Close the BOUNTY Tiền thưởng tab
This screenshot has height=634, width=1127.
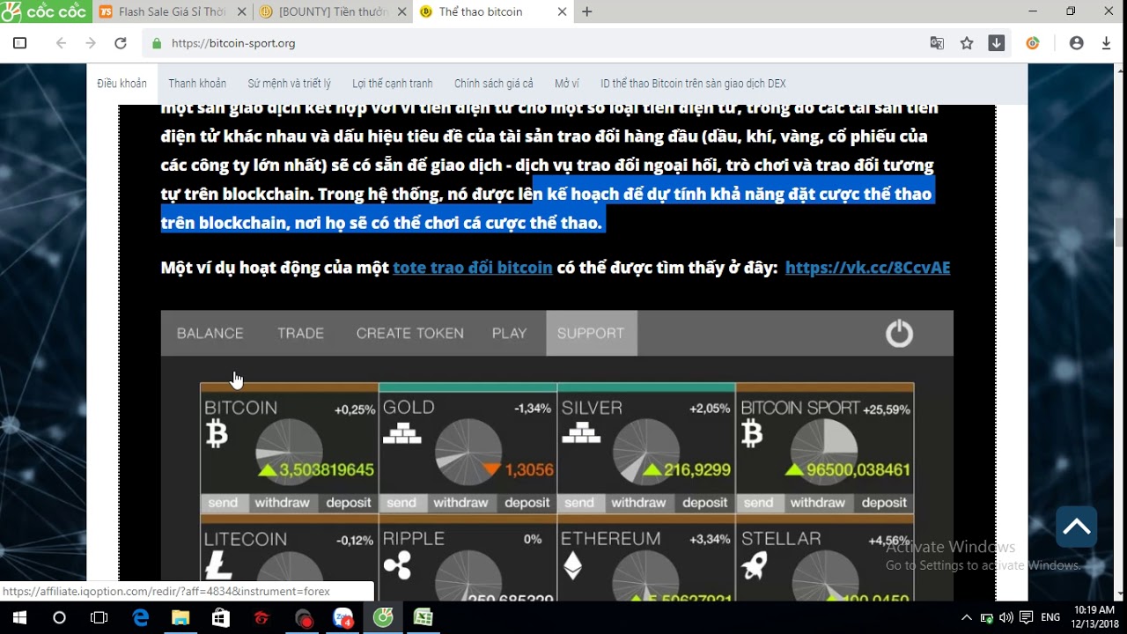[x=401, y=11]
